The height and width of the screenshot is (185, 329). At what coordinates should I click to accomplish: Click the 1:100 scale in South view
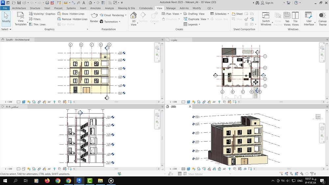pos(9,102)
